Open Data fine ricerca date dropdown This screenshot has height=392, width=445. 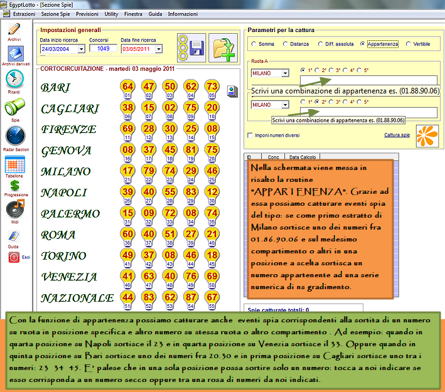coord(159,49)
